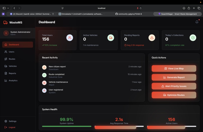The height and width of the screenshot is (132, 203).
Task: Click the microphone icon in address bar
Action: click(x=138, y=8)
